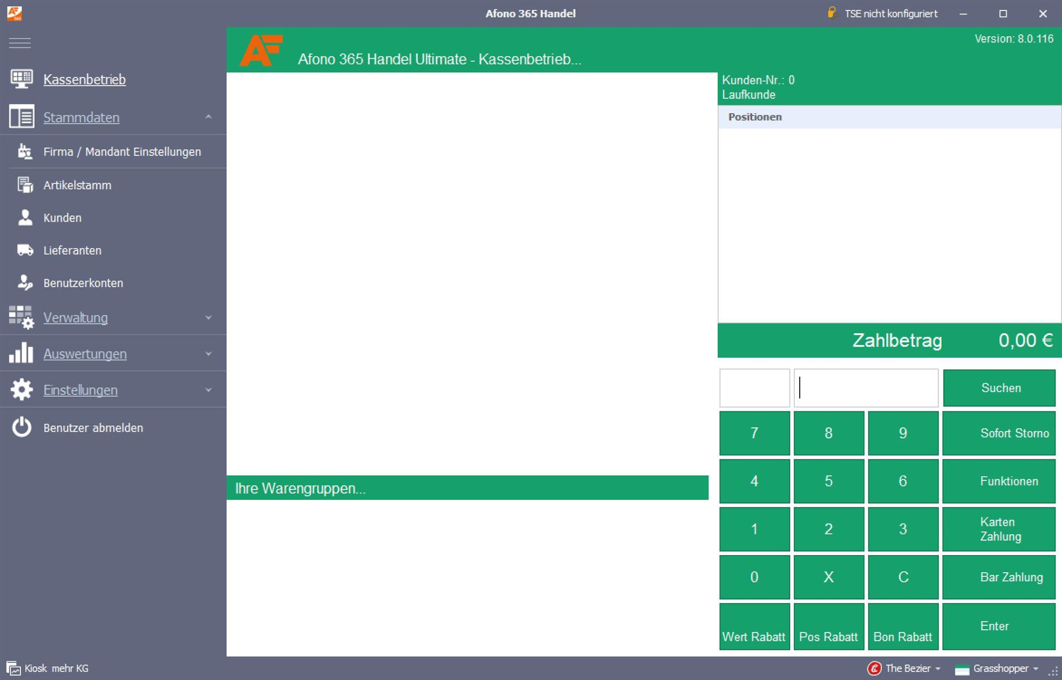The height and width of the screenshot is (680, 1062).
Task: Tap keypad digit 7
Action: tap(754, 433)
